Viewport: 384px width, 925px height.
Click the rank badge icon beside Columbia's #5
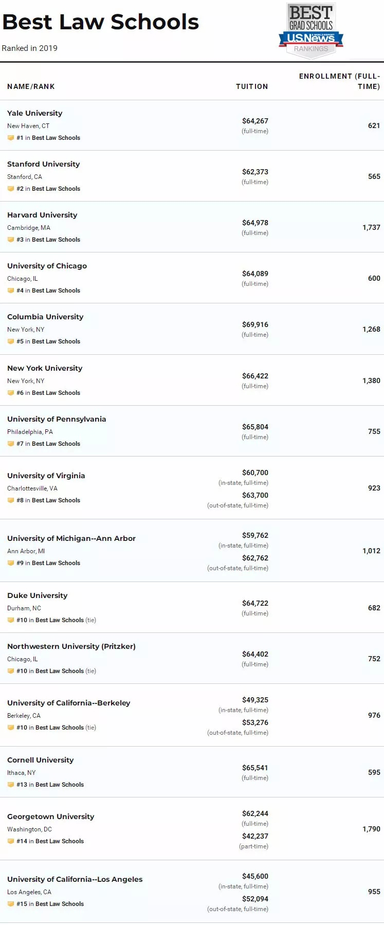point(11,341)
